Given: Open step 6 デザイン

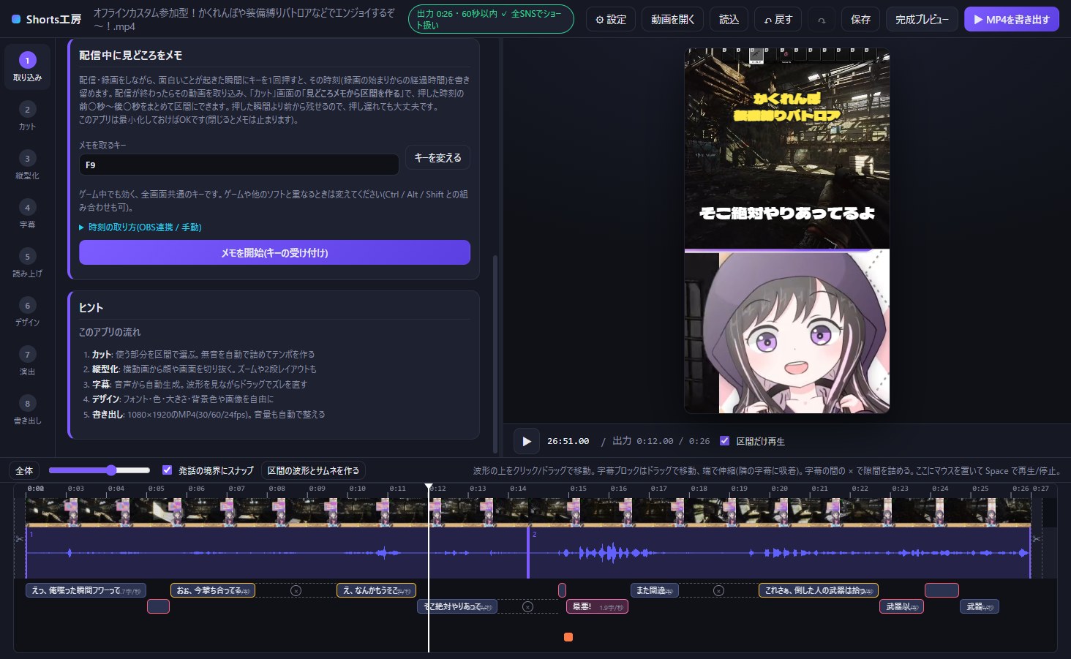Looking at the screenshot, I should 27,312.
